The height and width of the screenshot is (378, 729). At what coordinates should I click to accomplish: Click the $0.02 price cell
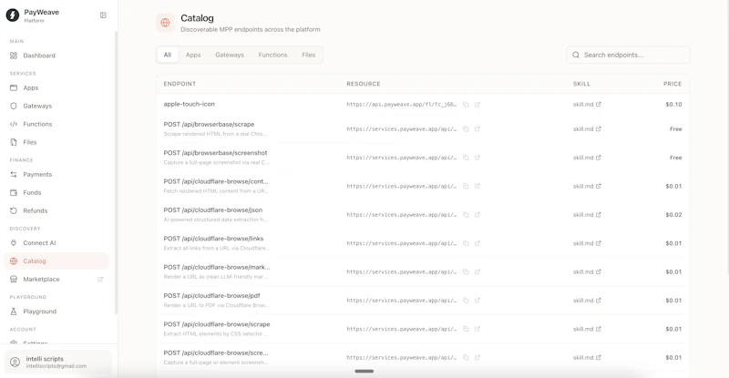(x=673, y=215)
